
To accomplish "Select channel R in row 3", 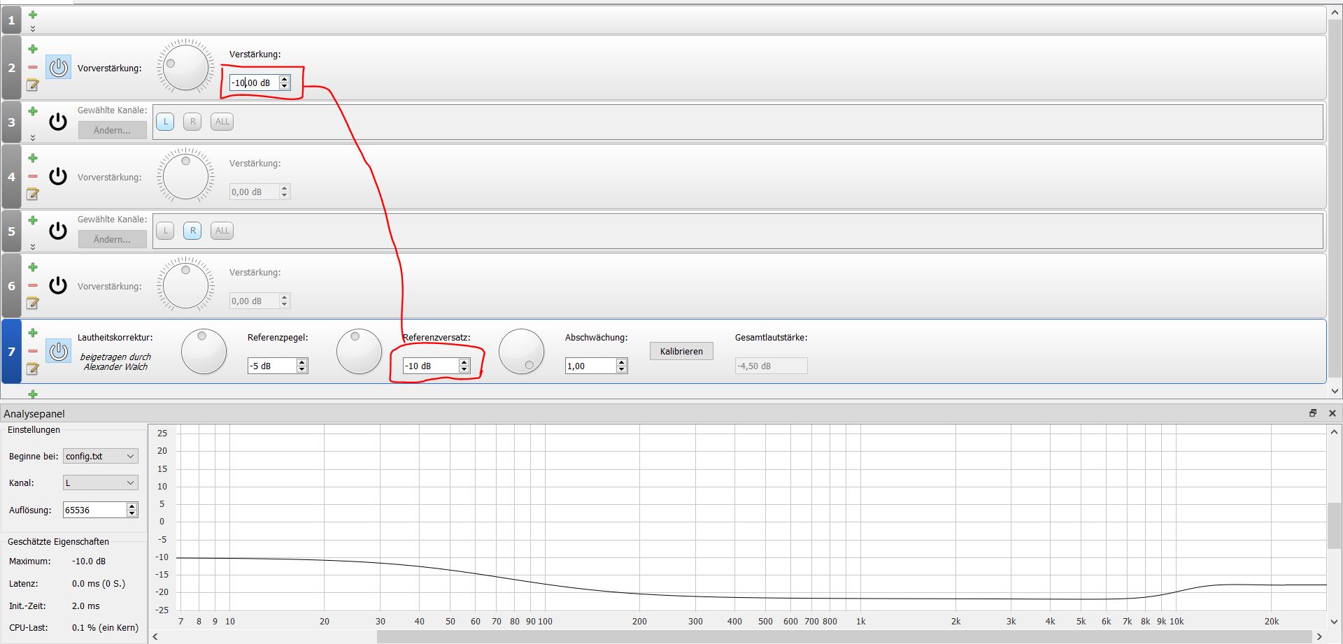I will (193, 122).
